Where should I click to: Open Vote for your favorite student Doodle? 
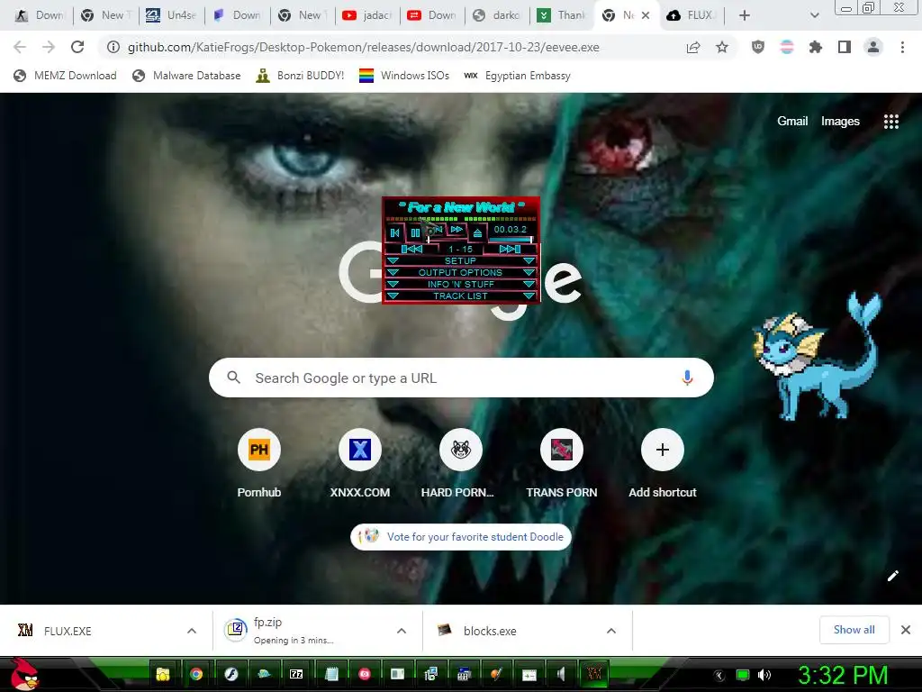[461, 537]
